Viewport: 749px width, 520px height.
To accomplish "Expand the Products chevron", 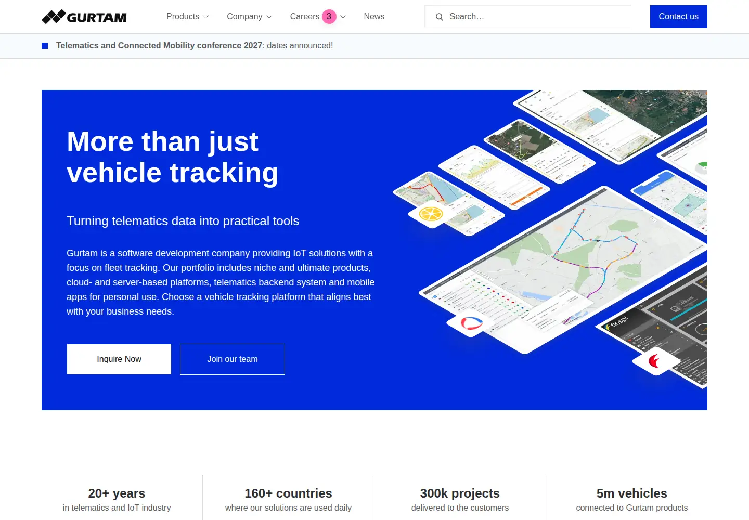I will pyautogui.click(x=206, y=17).
